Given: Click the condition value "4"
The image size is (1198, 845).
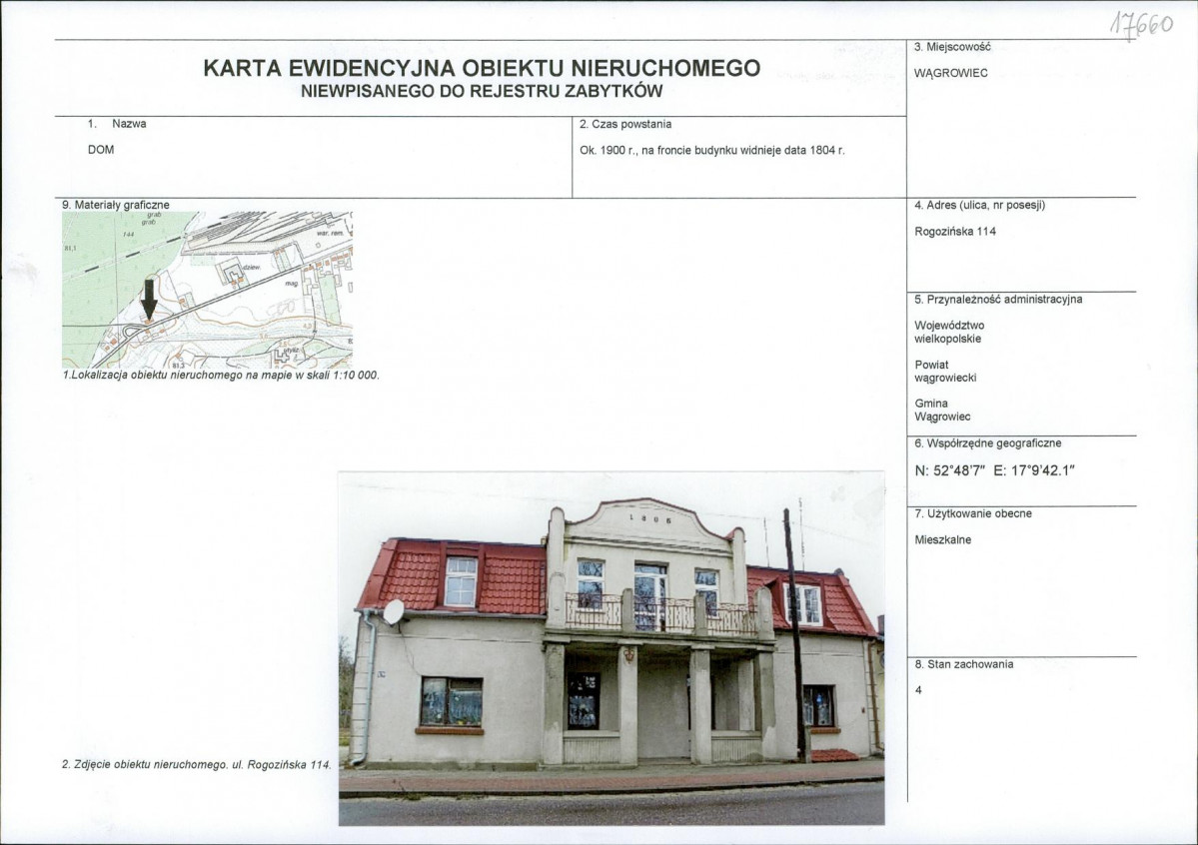Looking at the screenshot, I should (x=918, y=690).
